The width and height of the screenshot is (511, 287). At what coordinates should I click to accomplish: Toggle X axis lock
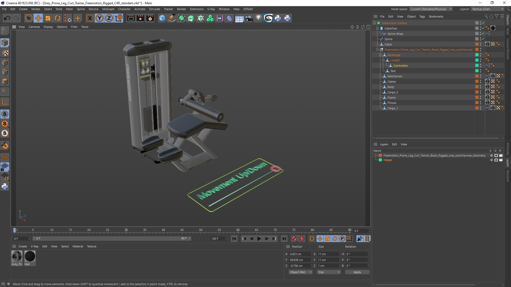click(x=90, y=18)
